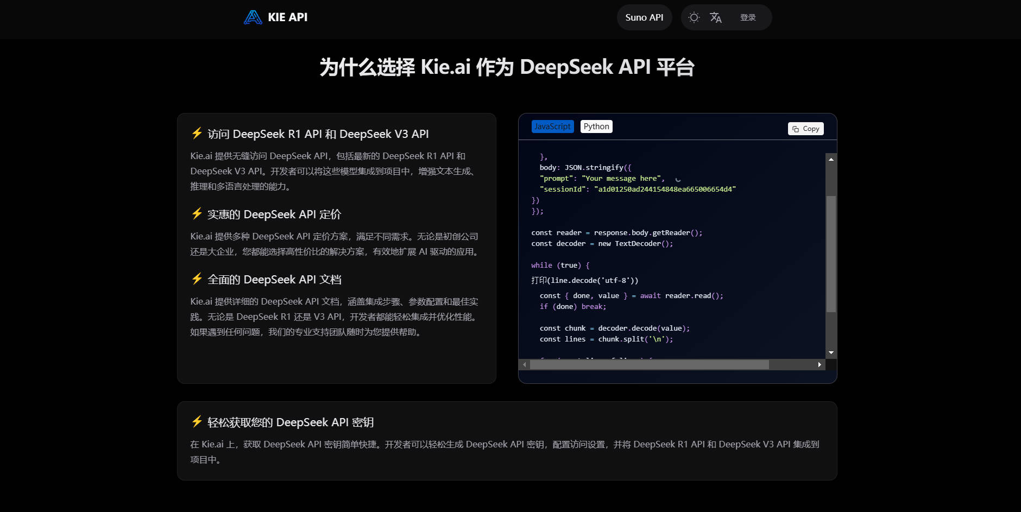Select heading 轻松获取您的 DeepSeek API 密钥
Viewport: 1021px width, 512px height.
pos(291,422)
